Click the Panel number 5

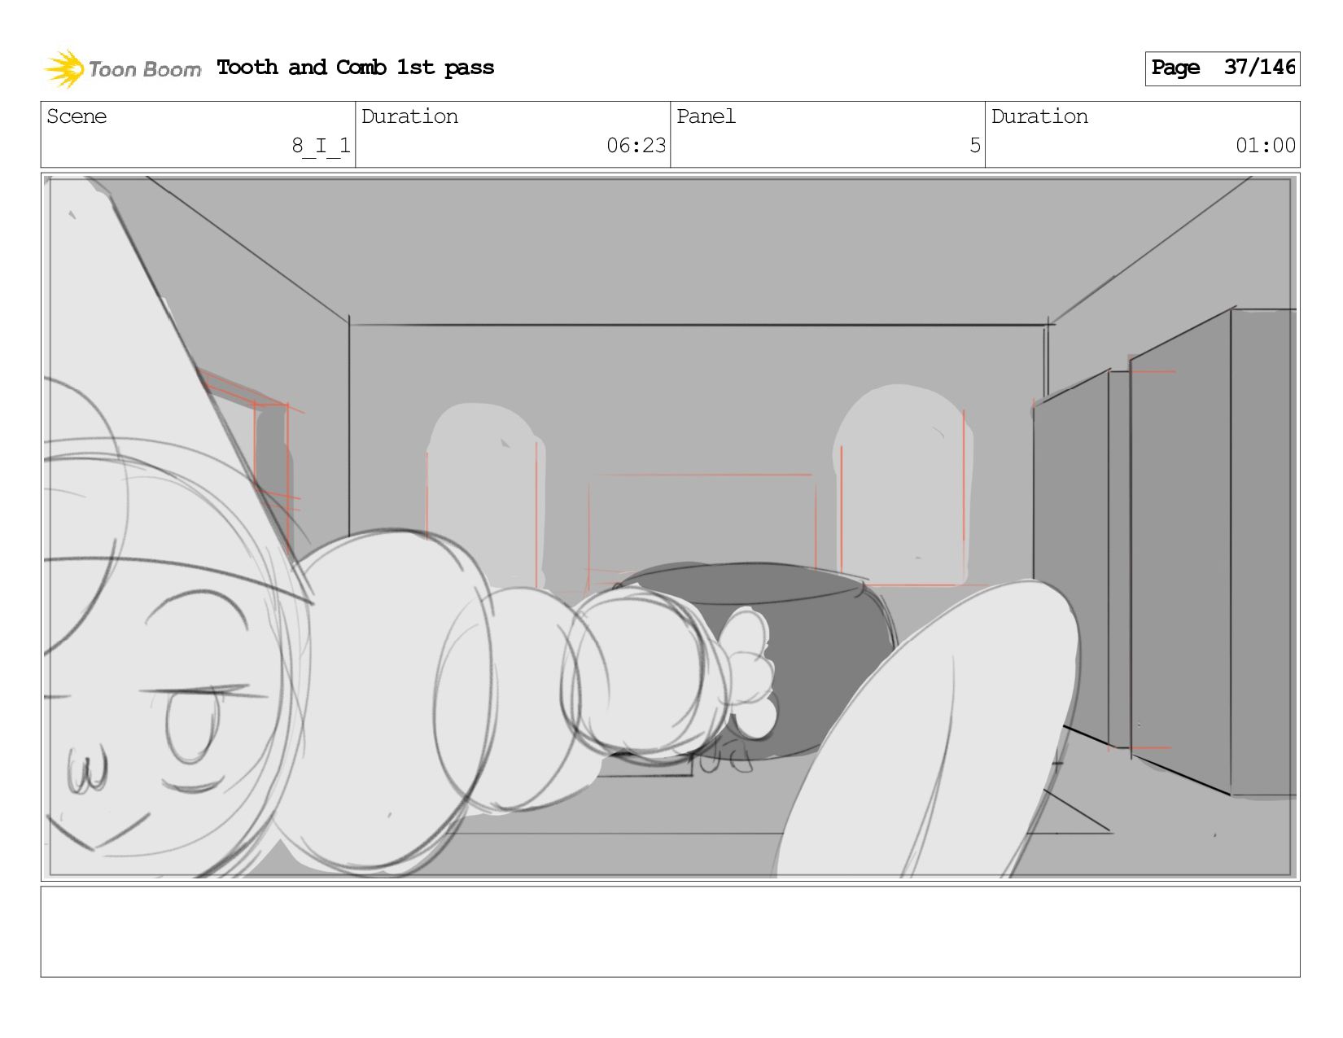(x=974, y=146)
